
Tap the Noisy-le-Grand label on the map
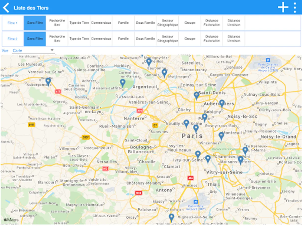point(278,137)
